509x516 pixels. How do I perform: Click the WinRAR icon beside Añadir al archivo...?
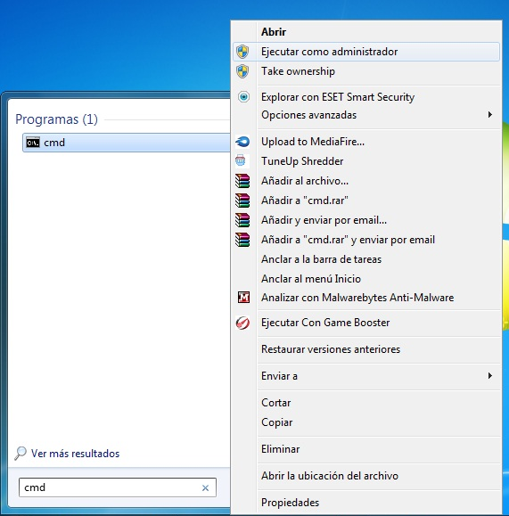[x=242, y=181]
